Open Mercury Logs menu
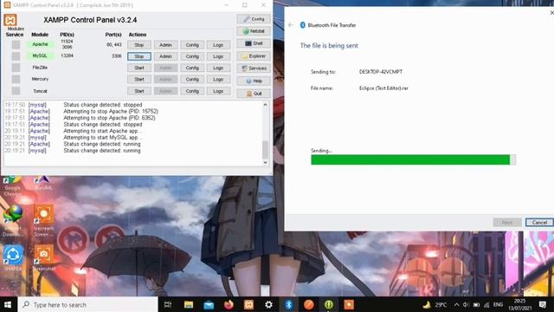This screenshot has height=312, width=554. click(x=218, y=79)
